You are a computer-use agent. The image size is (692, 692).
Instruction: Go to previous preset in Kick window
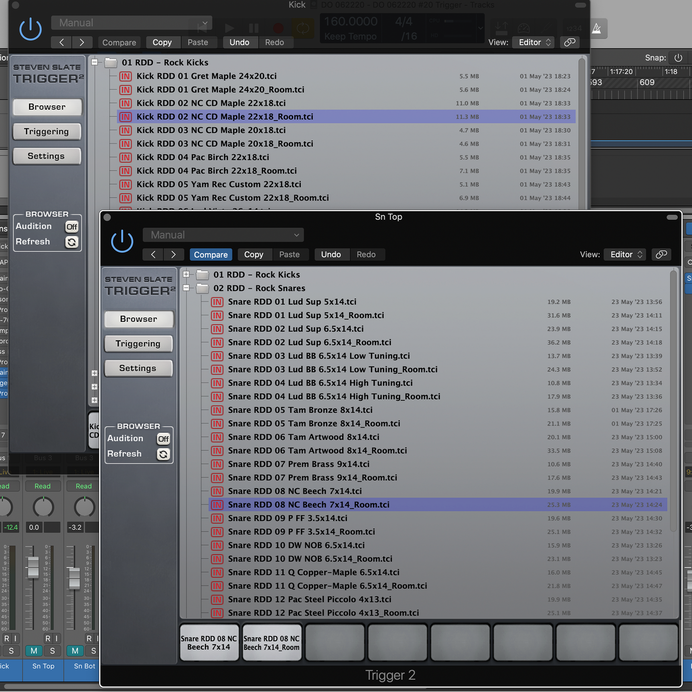61,42
